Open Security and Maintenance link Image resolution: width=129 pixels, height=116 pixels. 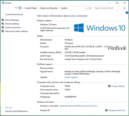17,111
